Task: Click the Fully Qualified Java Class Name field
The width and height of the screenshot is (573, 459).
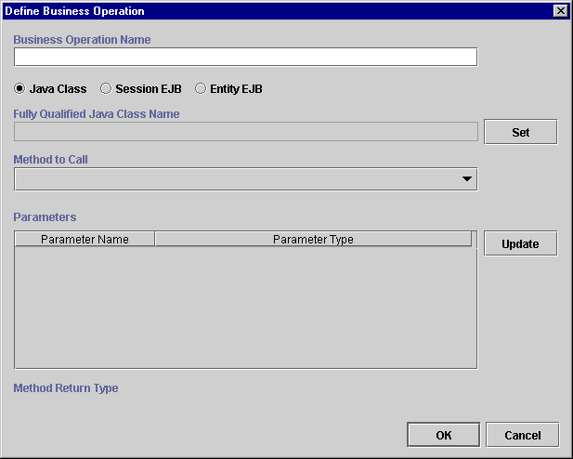Action: pyautogui.click(x=245, y=132)
